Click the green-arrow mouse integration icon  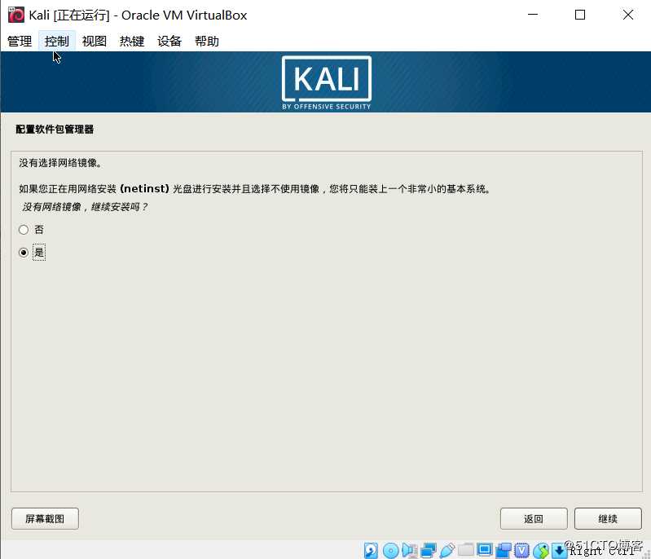pyautogui.click(x=540, y=551)
